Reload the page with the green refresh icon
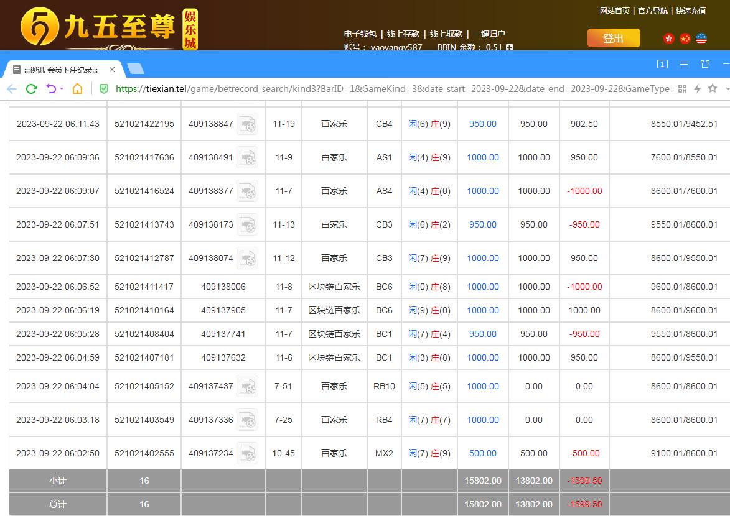730x516 pixels. pyautogui.click(x=31, y=89)
